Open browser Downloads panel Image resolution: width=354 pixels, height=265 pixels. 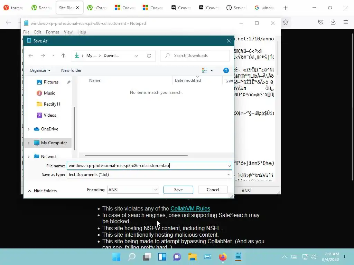333,22
